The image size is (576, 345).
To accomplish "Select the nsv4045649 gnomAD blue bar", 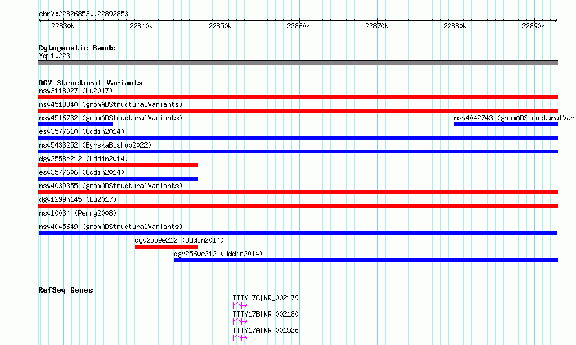I will pyautogui.click(x=298, y=233).
